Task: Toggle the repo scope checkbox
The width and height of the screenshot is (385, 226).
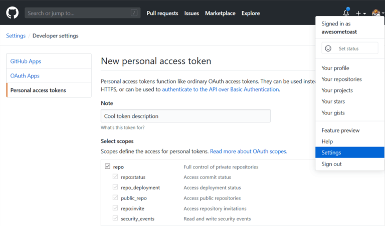Action: (107, 166)
